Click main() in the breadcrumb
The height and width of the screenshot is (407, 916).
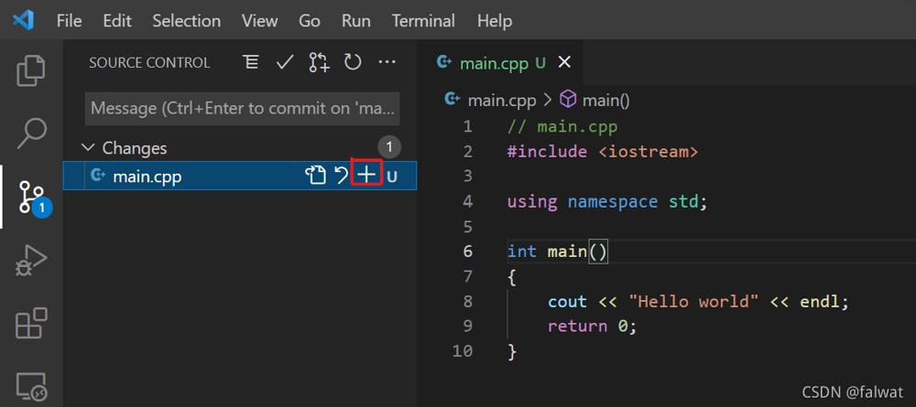point(605,101)
